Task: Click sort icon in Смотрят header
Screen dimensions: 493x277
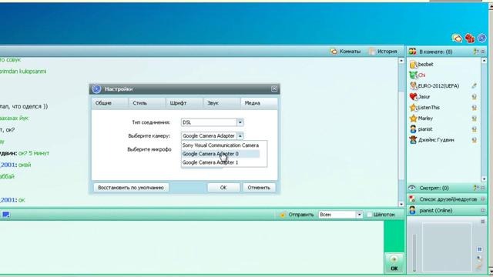Action: 476,188
